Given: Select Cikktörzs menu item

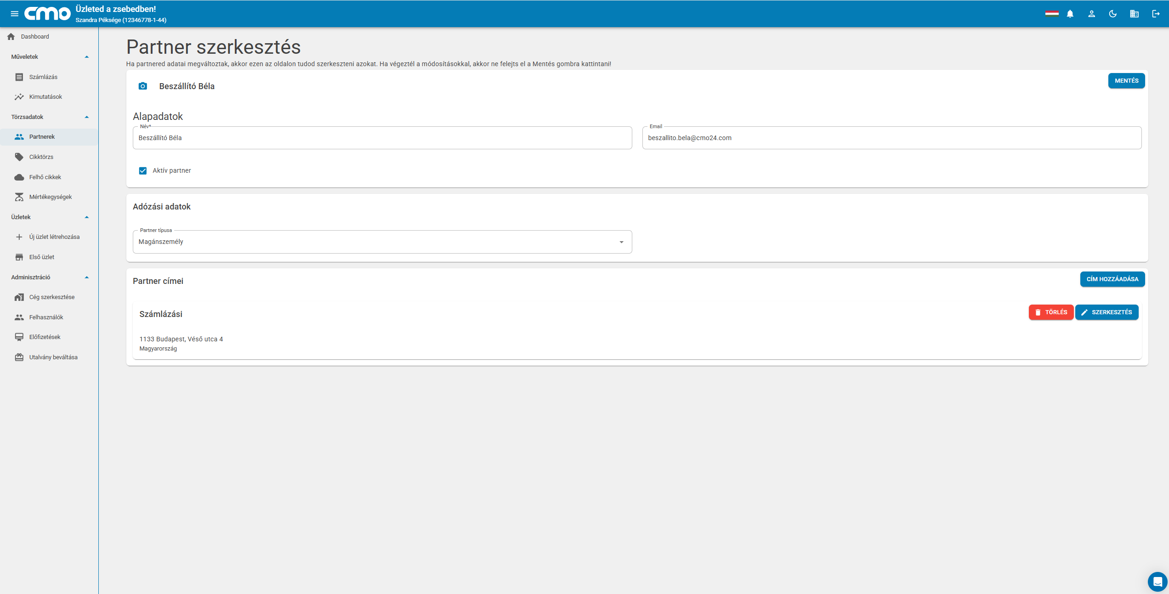Looking at the screenshot, I should coord(41,157).
